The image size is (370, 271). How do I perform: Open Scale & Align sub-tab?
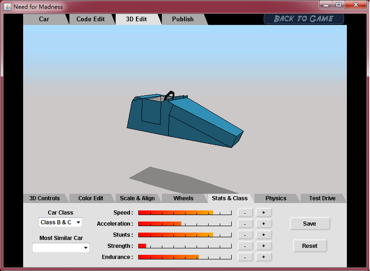point(137,198)
